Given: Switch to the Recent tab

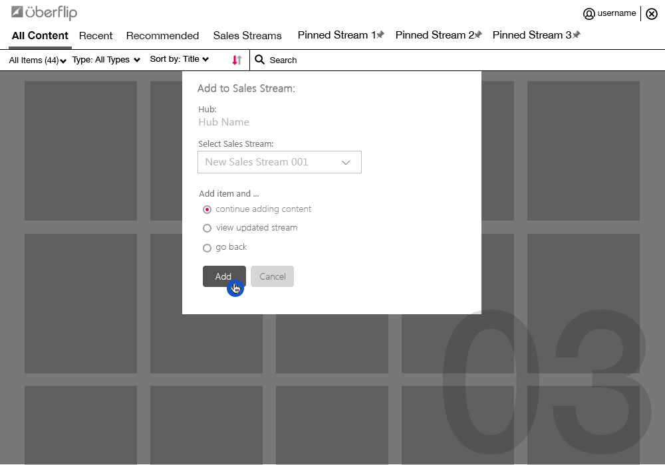Looking at the screenshot, I should pos(96,36).
